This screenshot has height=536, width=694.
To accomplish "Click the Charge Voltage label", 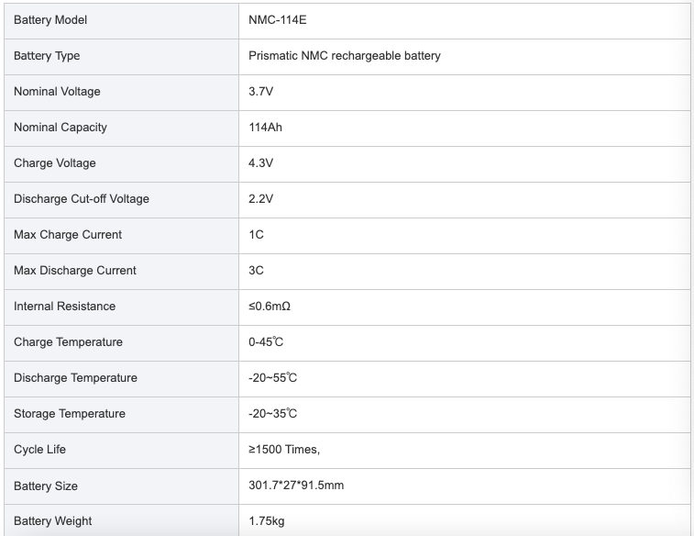I will coord(54,163).
